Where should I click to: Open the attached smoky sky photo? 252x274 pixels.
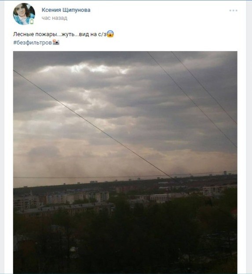tap(125, 162)
